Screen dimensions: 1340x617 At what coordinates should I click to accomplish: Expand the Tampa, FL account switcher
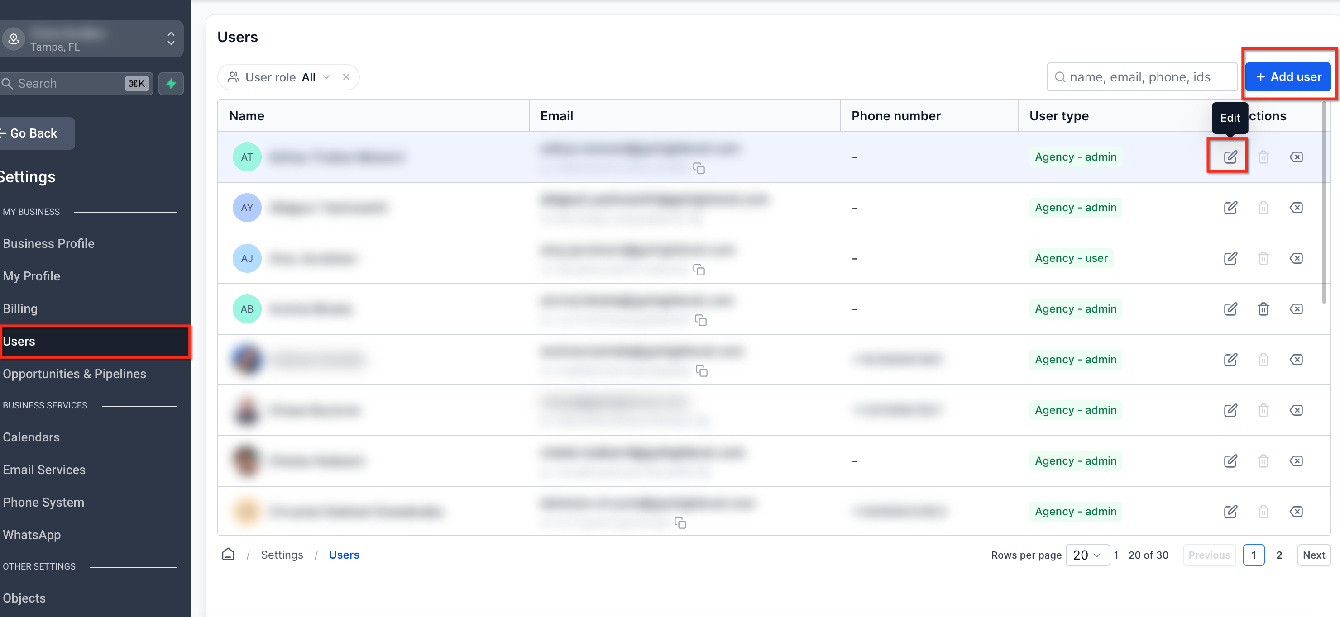(91, 38)
